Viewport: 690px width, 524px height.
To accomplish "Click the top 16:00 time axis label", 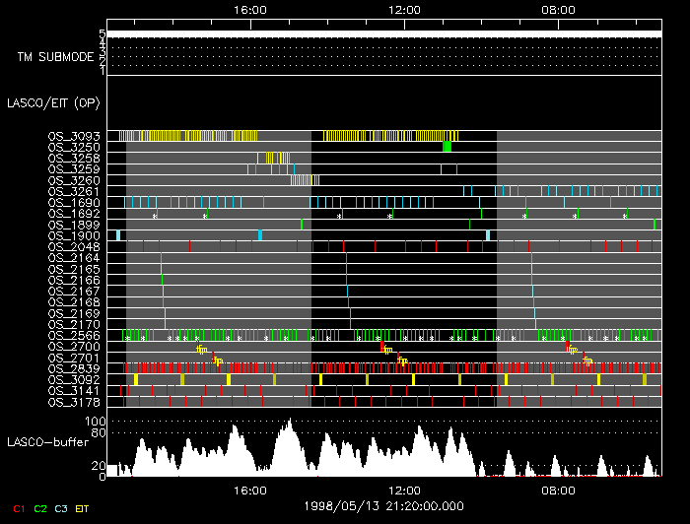I will pos(250,9).
